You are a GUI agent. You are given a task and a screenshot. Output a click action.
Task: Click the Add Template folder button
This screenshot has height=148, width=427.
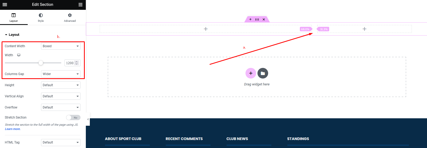tap(263, 73)
